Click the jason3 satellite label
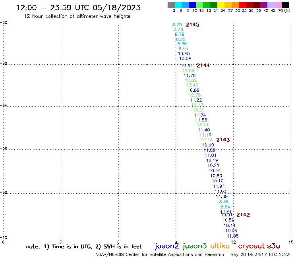Screen dimensions: 294x258 pos(195,246)
